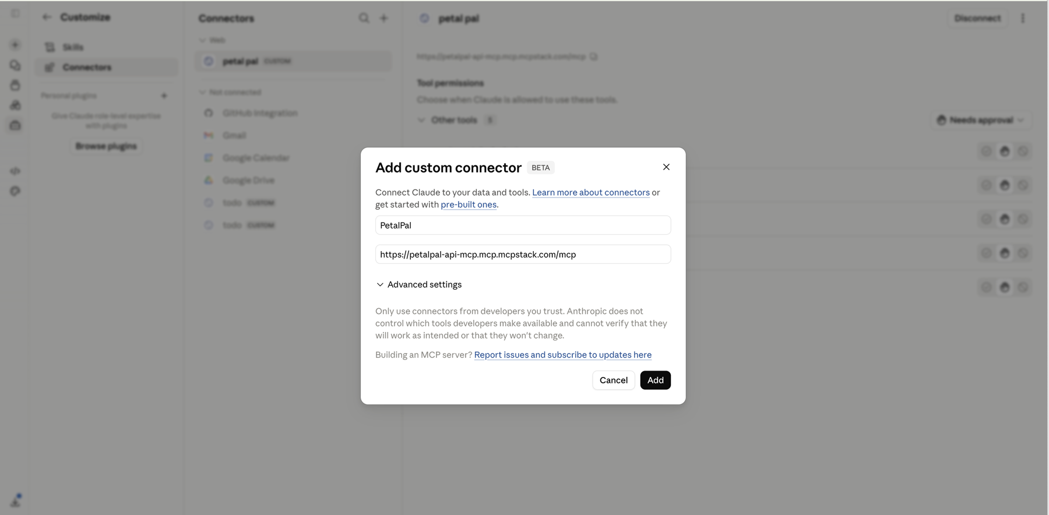Close the Add custom connector dialog
The height and width of the screenshot is (515, 1049).
click(x=666, y=167)
